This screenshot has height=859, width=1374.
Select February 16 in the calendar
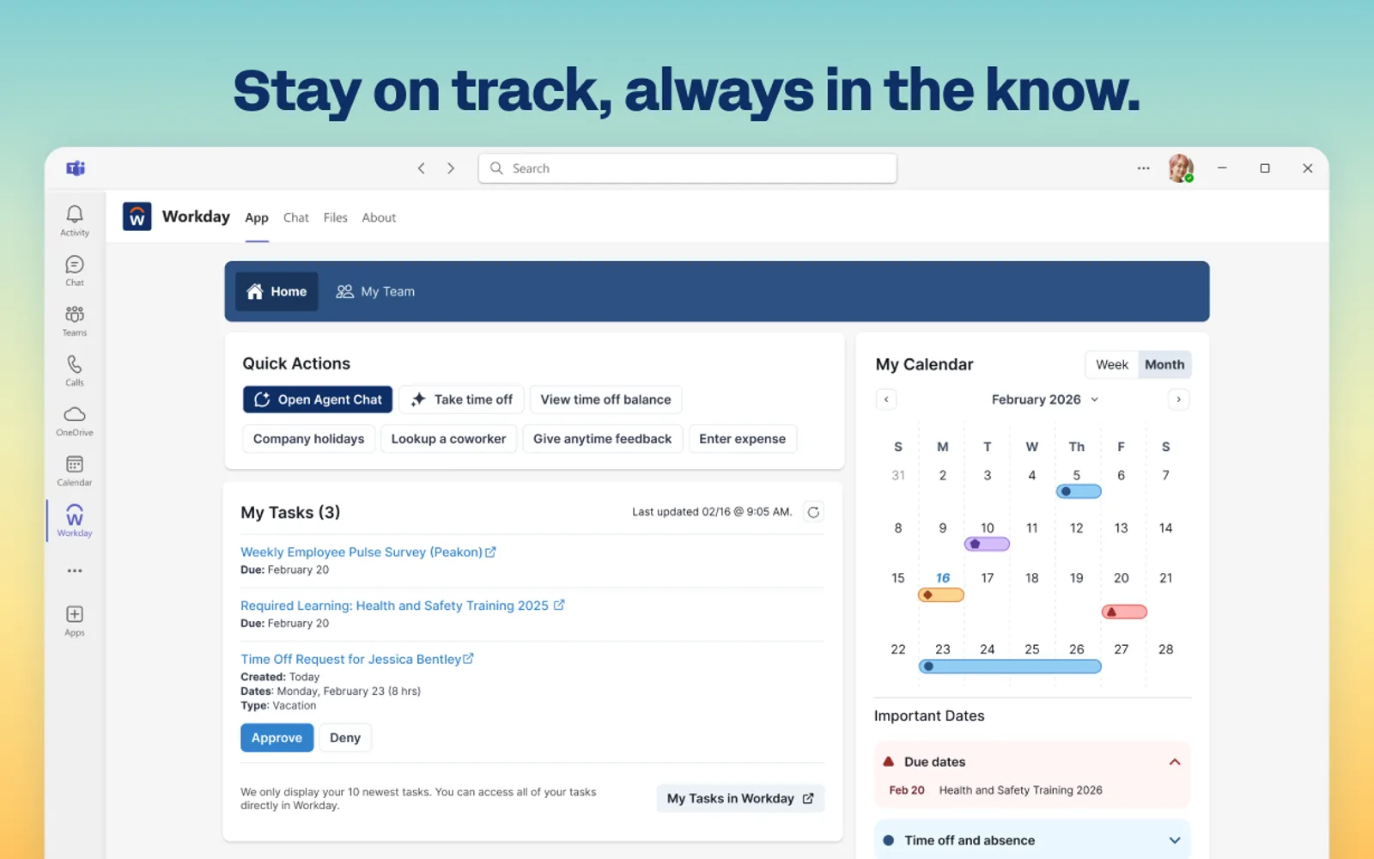(x=943, y=578)
